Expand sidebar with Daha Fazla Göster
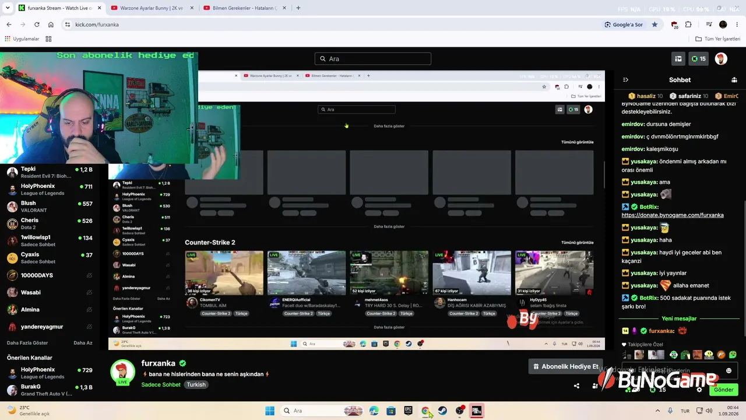Image resolution: width=746 pixels, height=420 pixels. (x=27, y=343)
